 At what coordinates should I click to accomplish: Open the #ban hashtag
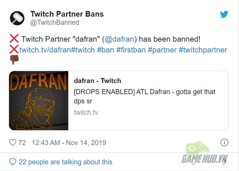coord(105,50)
